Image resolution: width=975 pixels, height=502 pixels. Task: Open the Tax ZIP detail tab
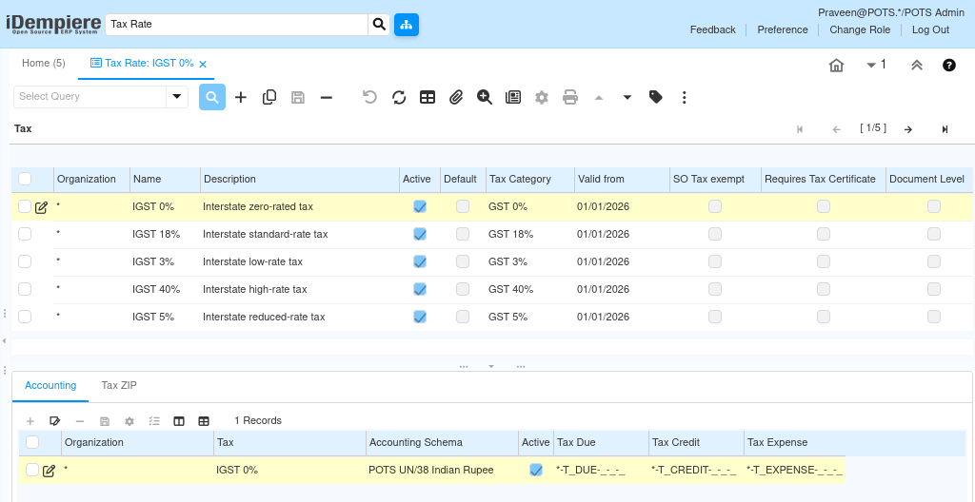[119, 385]
